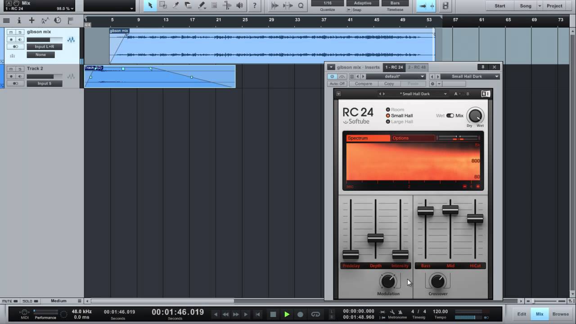This screenshot has width=576, height=324.
Task: Select the Large Hall reverb algorithm
Action: [x=399, y=121]
